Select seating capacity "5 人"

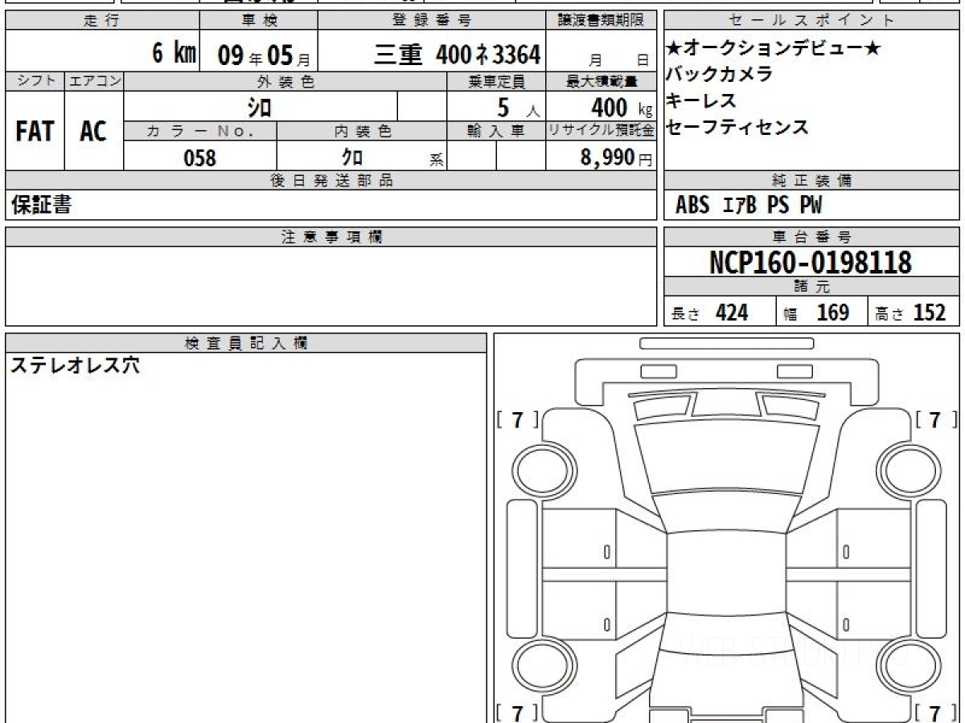pyautogui.click(x=519, y=106)
